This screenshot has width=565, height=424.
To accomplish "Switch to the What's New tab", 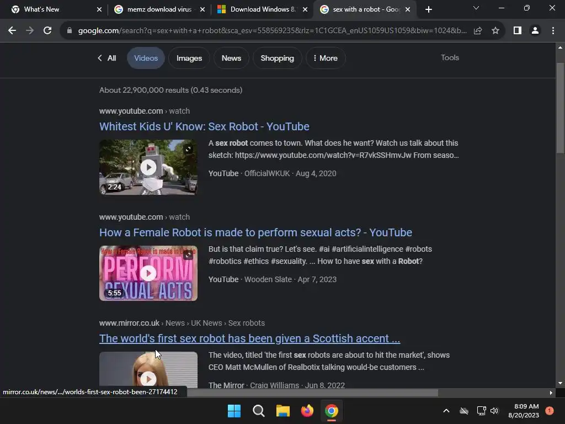I will tap(54, 9).
